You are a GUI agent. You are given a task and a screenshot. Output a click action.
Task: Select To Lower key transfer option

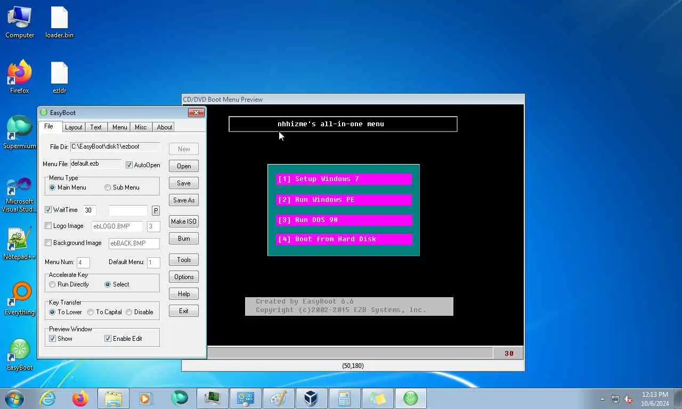pyautogui.click(x=52, y=312)
